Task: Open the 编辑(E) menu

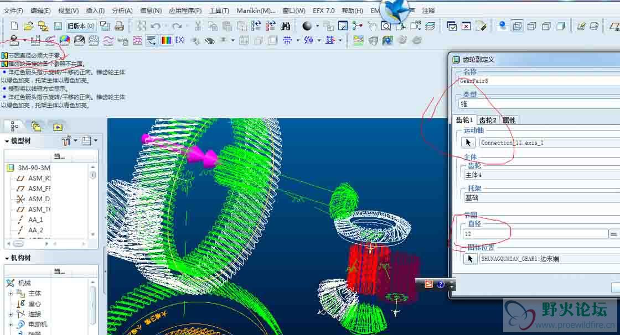Action: tap(41, 11)
